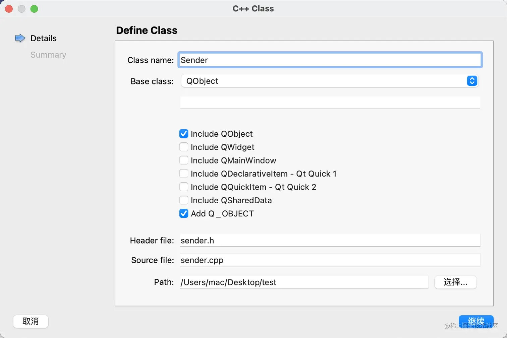The image size is (507, 338).
Task: Open the Base class QObject dropdown
Action: [329, 81]
